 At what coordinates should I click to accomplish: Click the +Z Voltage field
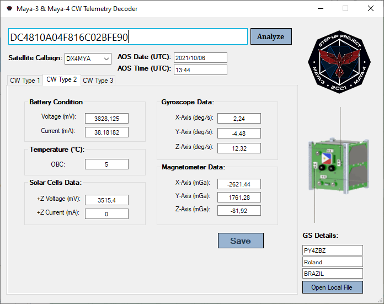click(106, 200)
